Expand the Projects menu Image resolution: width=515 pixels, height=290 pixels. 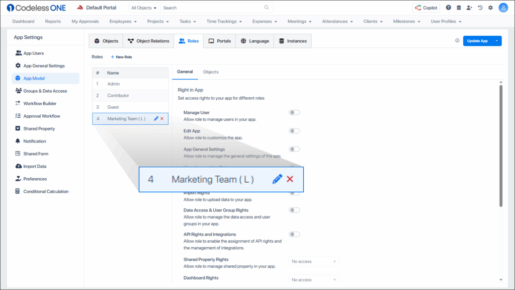[x=158, y=21]
